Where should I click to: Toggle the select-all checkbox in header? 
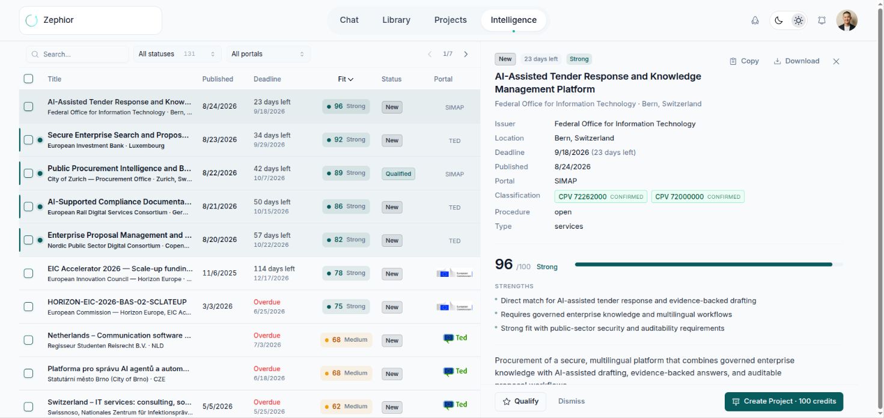(28, 79)
